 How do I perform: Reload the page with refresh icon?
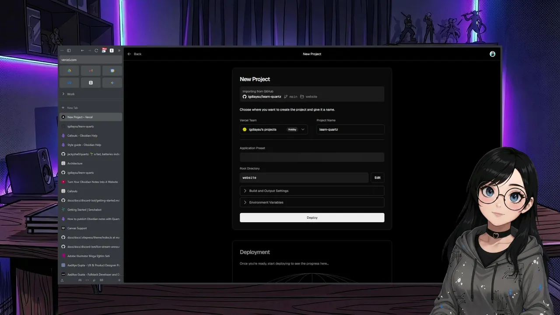[96, 50]
